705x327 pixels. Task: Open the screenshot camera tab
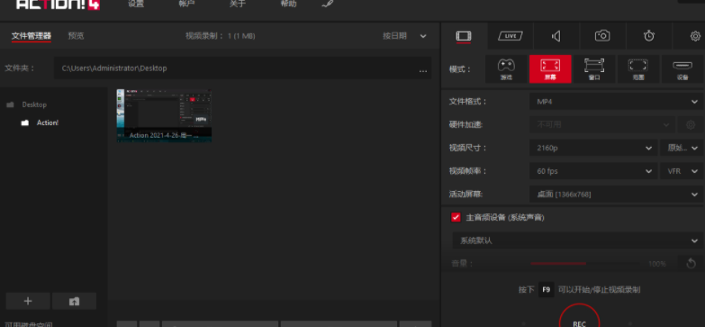coord(602,36)
